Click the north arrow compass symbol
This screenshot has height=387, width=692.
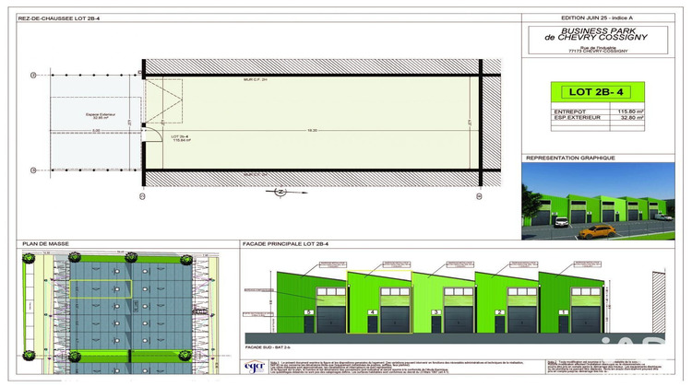pos(280,193)
